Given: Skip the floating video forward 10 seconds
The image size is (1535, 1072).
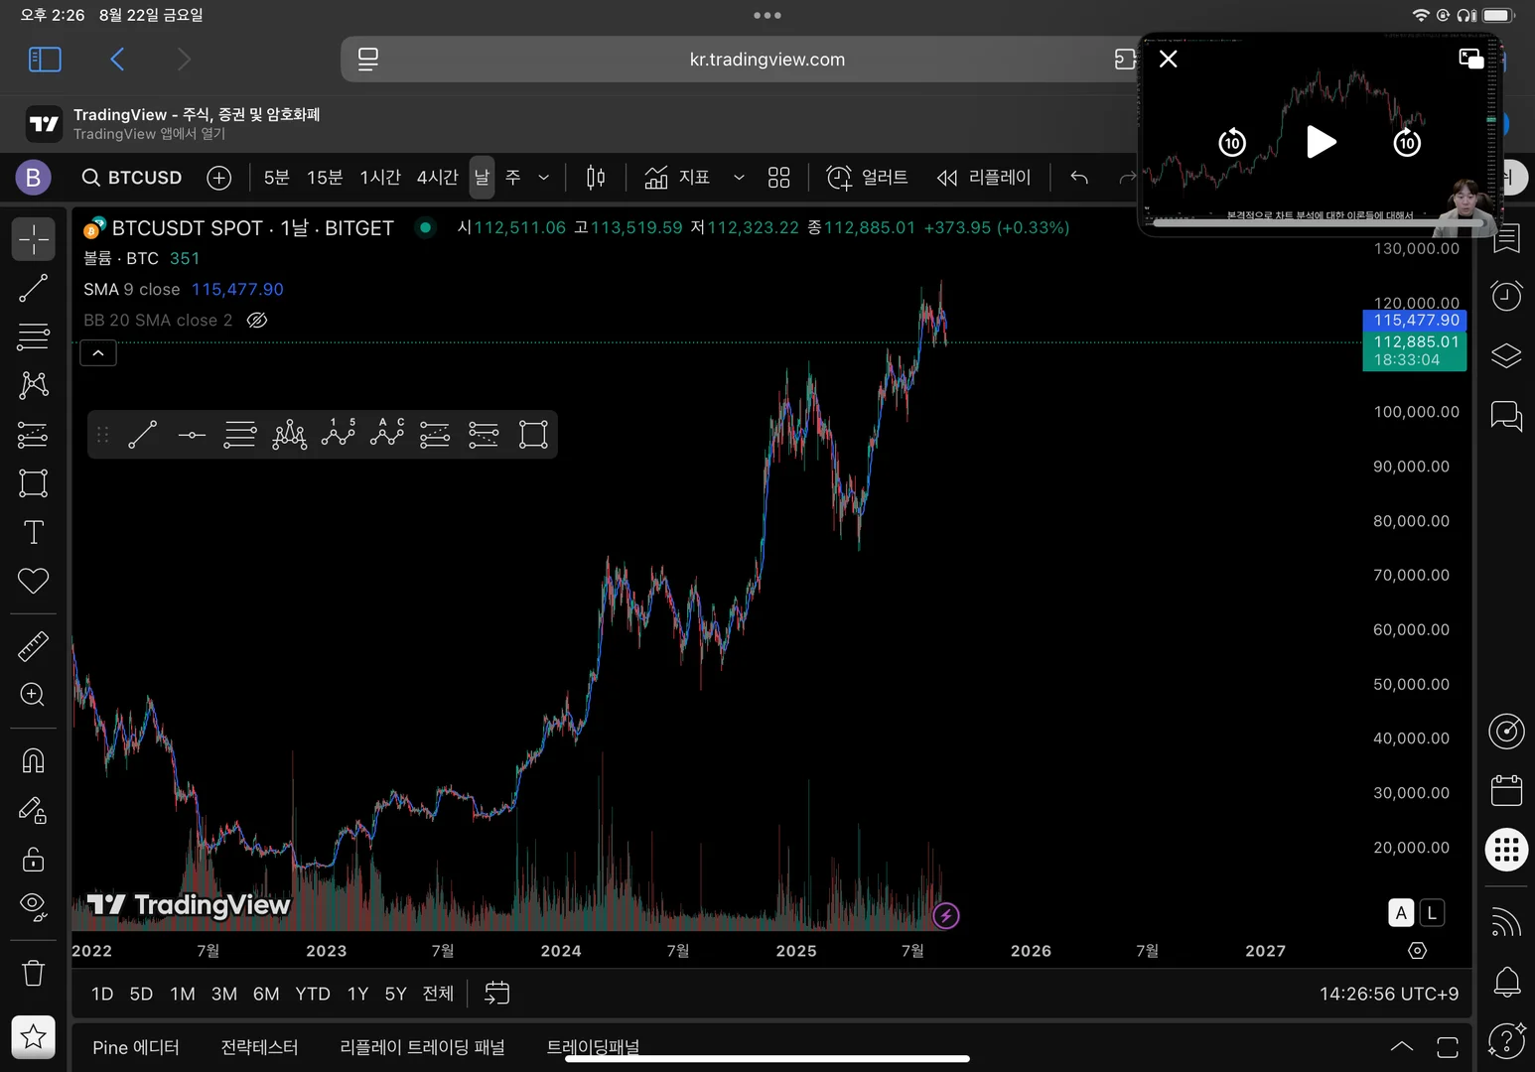Looking at the screenshot, I should click(x=1407, y=142).
